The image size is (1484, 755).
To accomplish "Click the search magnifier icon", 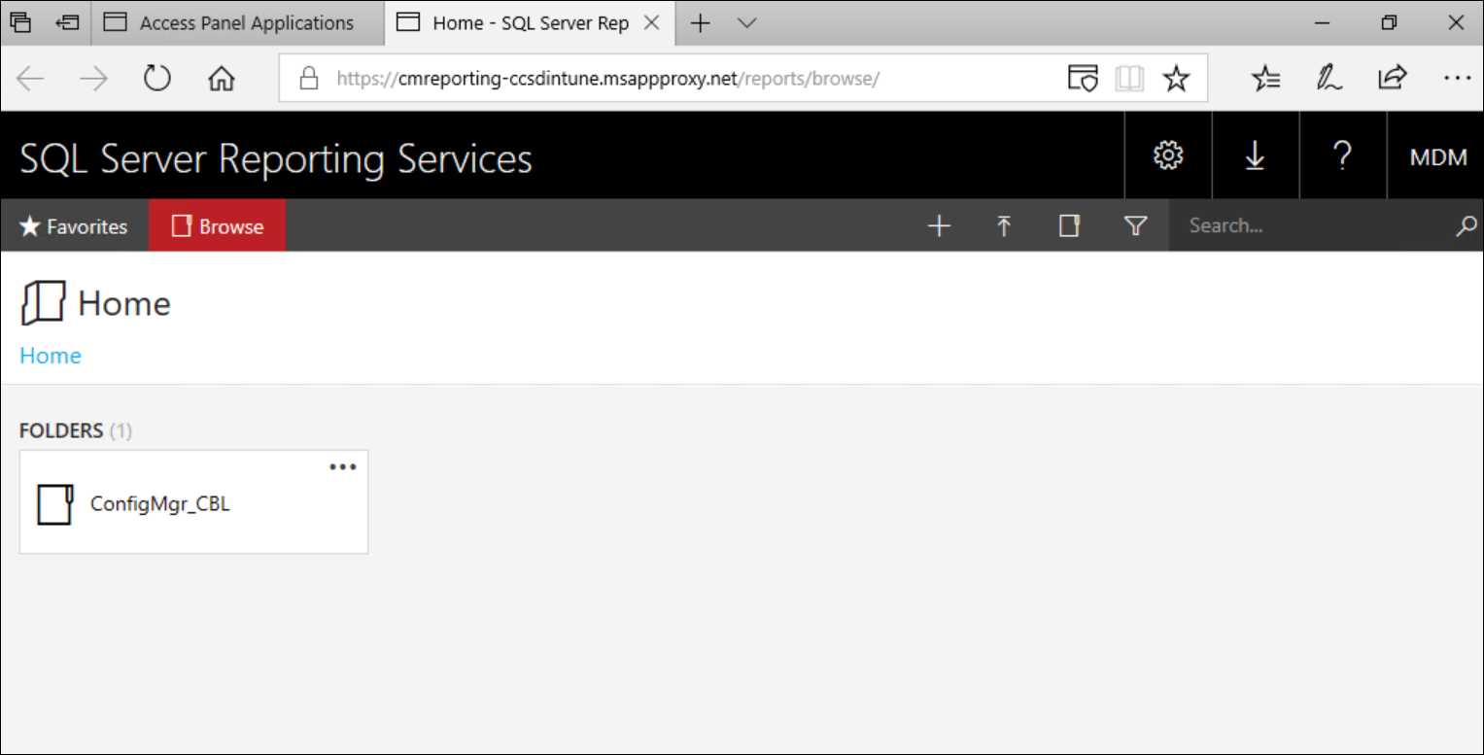I will point(1466,226).
